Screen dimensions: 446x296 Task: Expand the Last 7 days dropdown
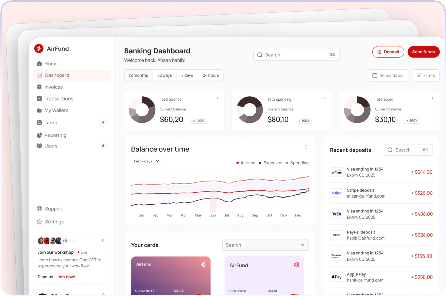pyautogui.click(x=146, y=161)
